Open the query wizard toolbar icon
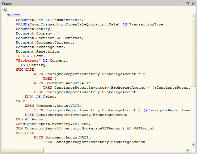The width and height of the screenshot is (197, 154). pos(5,10)
